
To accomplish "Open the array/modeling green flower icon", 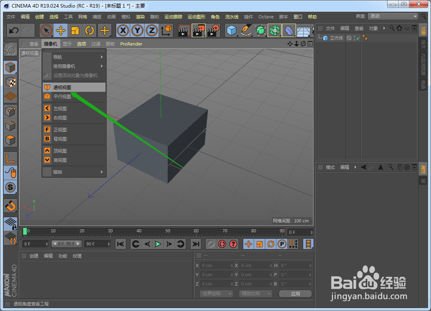I will point(274,30).
